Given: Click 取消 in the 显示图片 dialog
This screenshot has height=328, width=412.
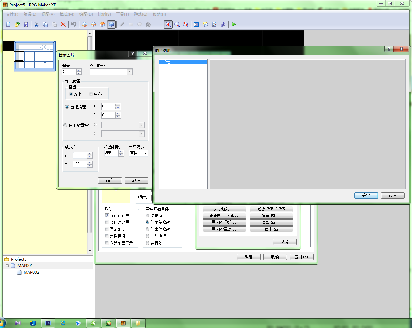Looking at the screenshot, I should (136, 181).
